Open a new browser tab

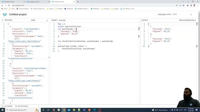tap(78, 2)
